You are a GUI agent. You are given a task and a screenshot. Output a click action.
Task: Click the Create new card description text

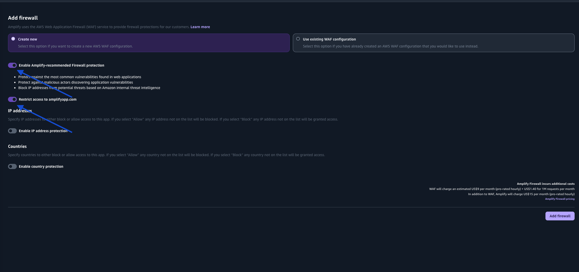click(x=75, y=46)
